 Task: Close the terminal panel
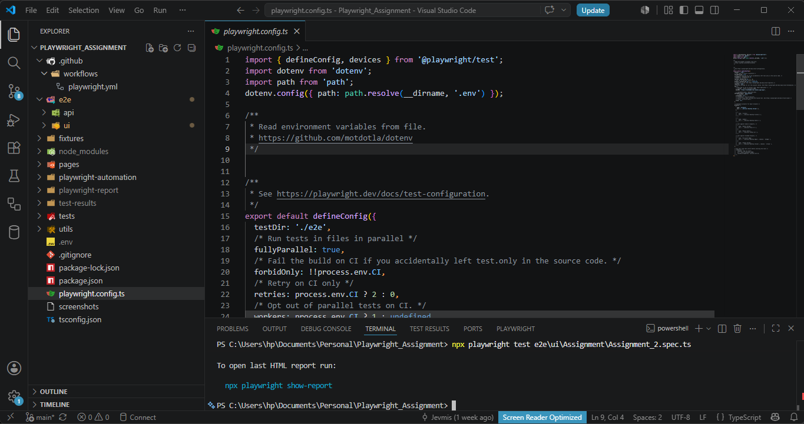[791, 329]
